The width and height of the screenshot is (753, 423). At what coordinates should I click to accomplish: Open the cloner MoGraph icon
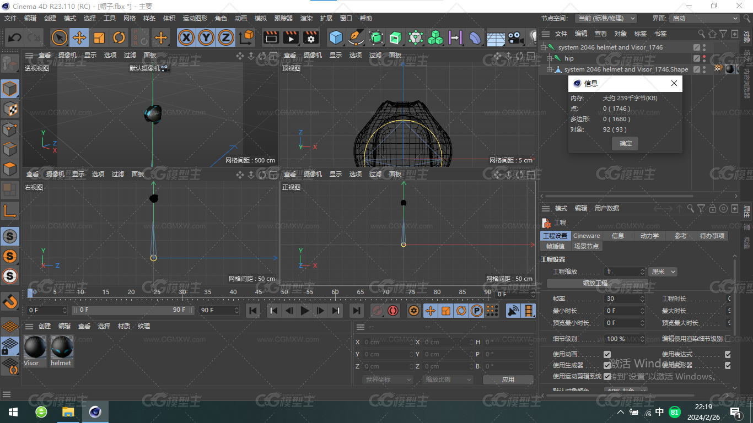(435, 38)
